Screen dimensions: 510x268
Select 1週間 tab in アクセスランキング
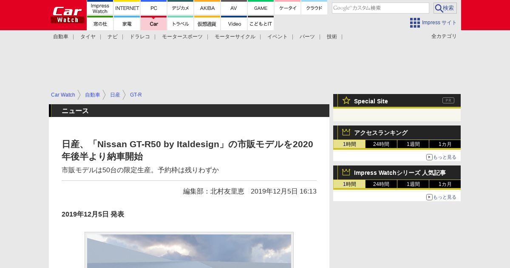point(413,144)
